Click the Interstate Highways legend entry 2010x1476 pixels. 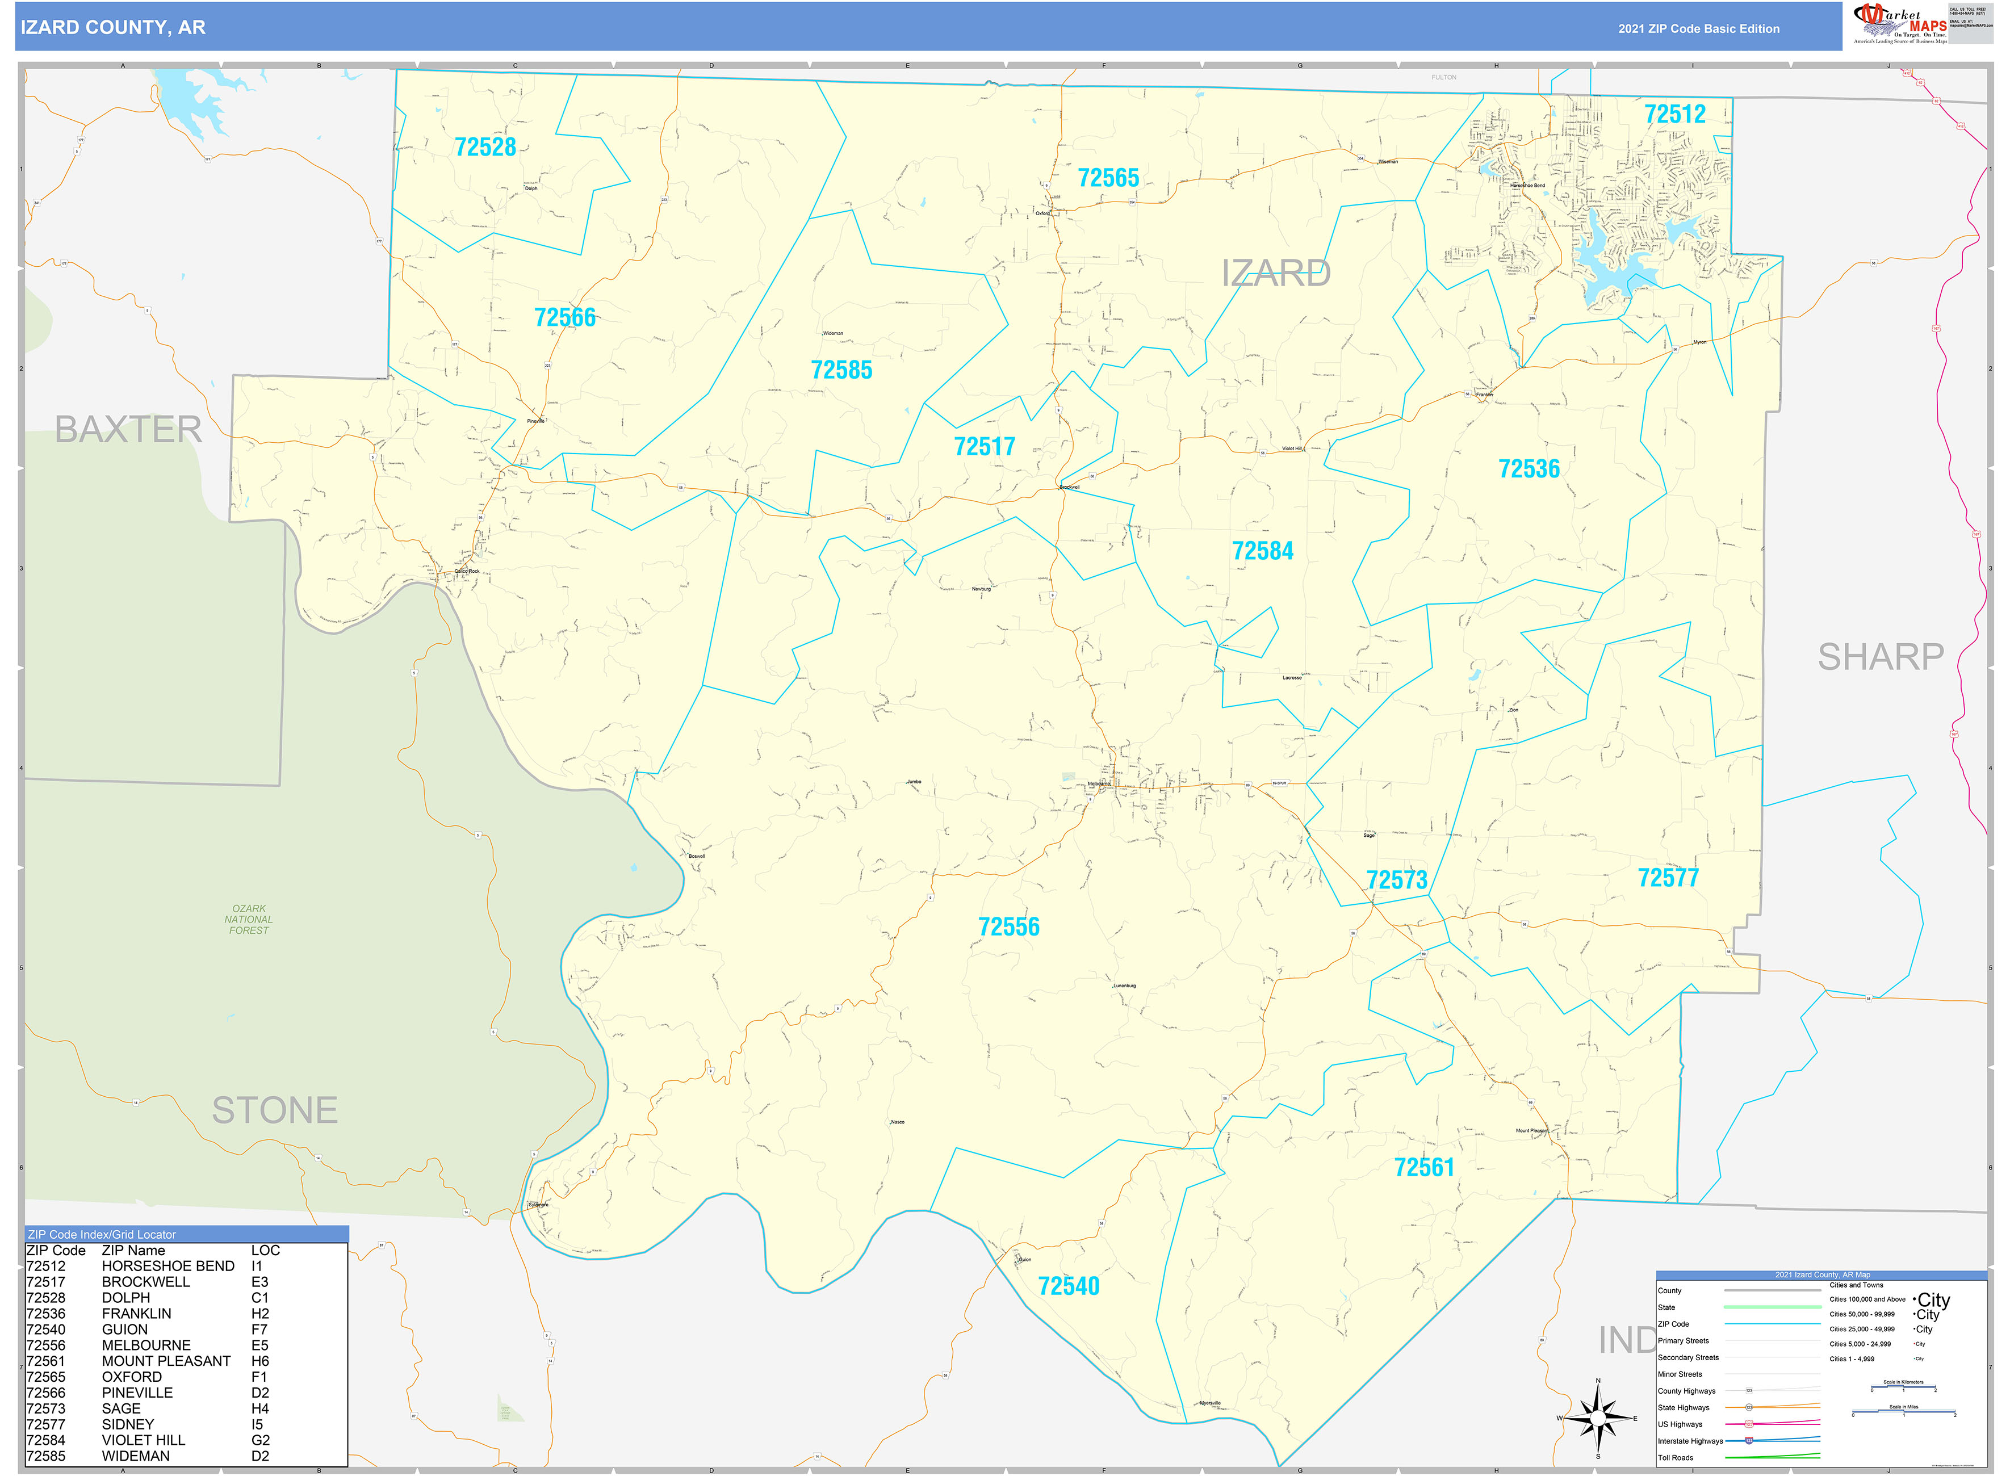pyautogui.click(x=1690, y=1441)
